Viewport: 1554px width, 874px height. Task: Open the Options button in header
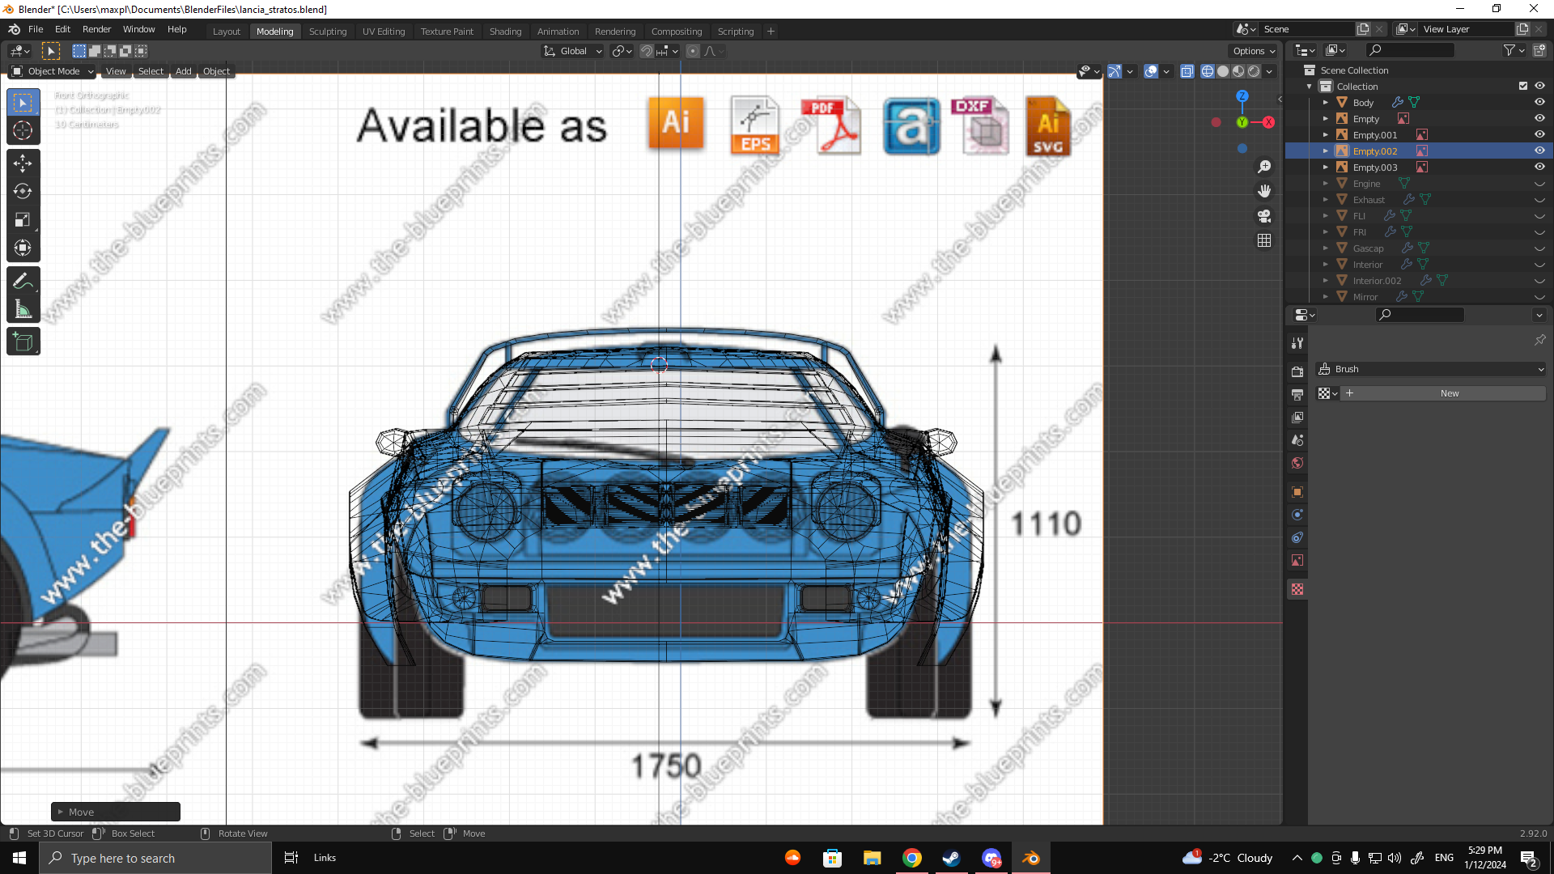point(1253,51)
